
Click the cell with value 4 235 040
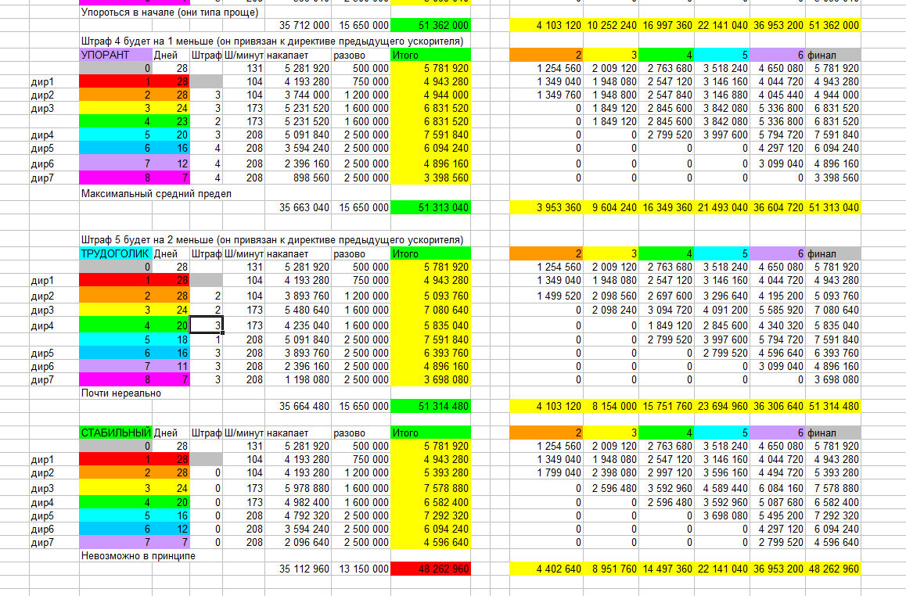point(298,325)
